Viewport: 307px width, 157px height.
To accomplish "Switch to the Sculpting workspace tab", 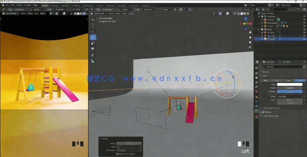I will click(x=65, y=6).
